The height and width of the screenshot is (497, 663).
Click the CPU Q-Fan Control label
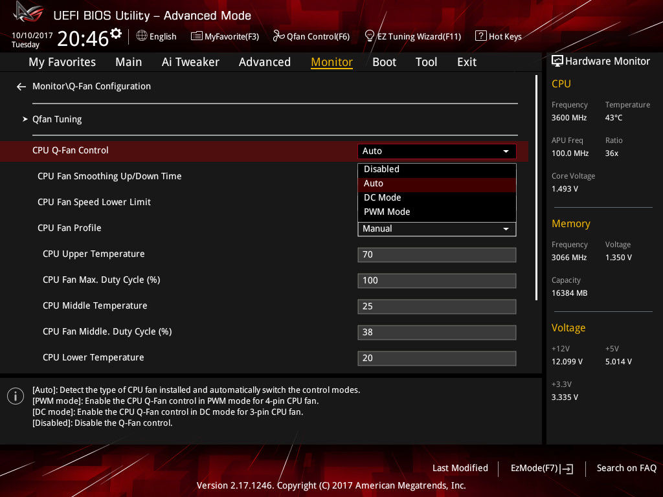coord(70,150)
